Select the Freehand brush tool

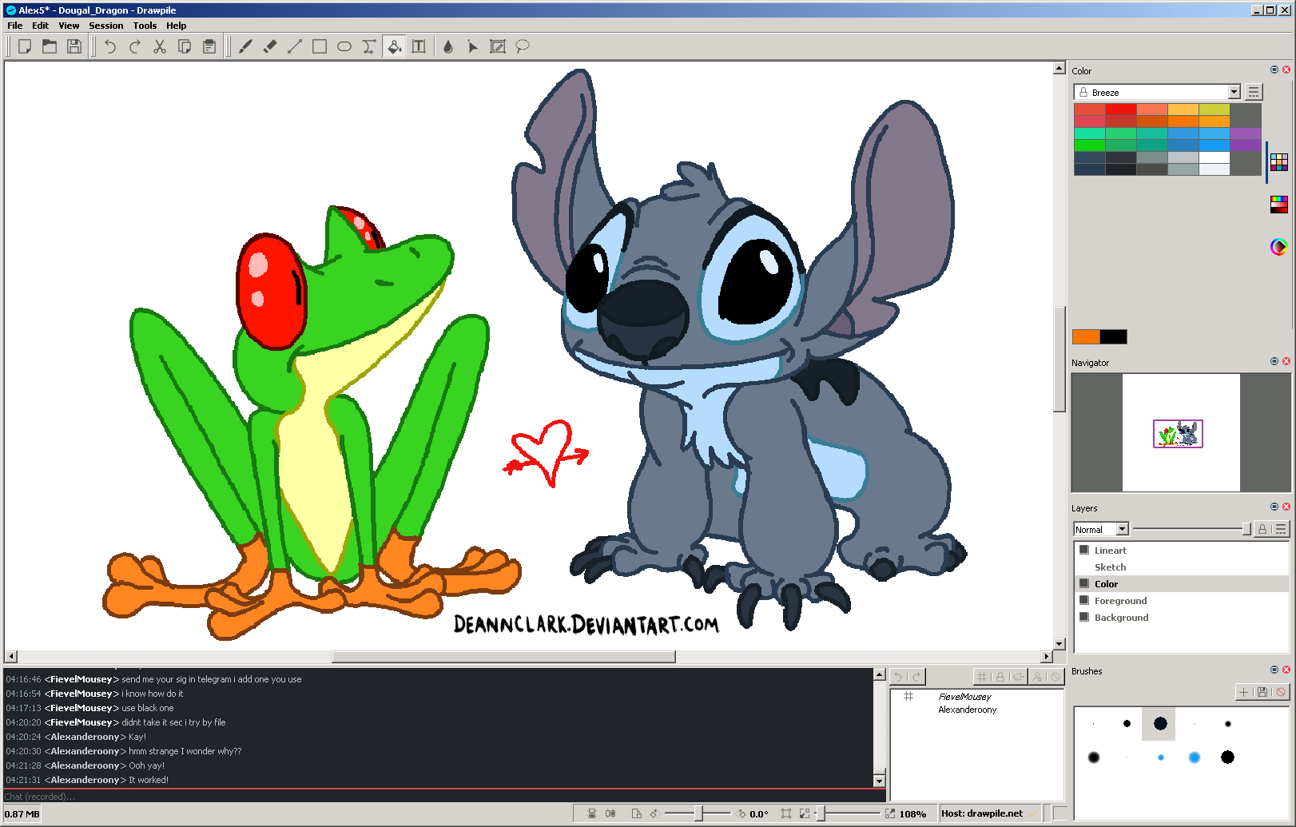pos(245,46)
